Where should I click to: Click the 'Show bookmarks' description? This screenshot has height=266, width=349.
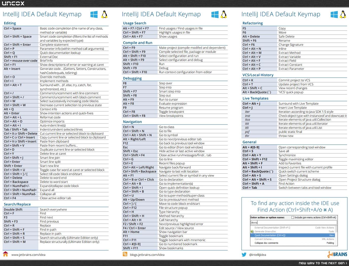(x=171, y=248)
